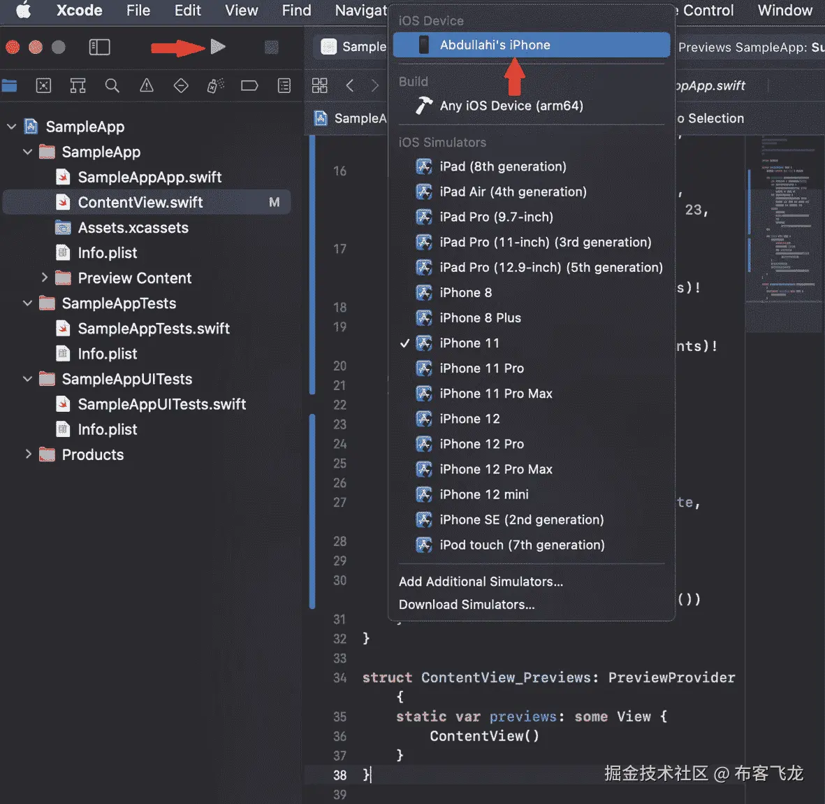825x804 pixels.
Task: Choose Any iOS Device (arm64)
Action: pyautogui.click(x=532, y=106)
